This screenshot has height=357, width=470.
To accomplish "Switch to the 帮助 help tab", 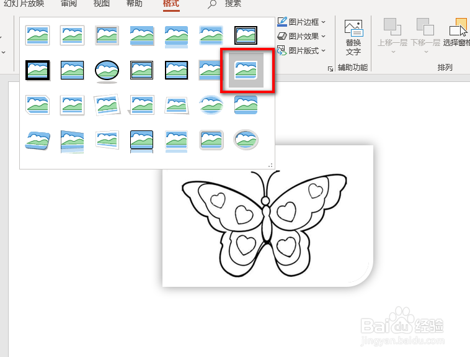I will 135,4.
